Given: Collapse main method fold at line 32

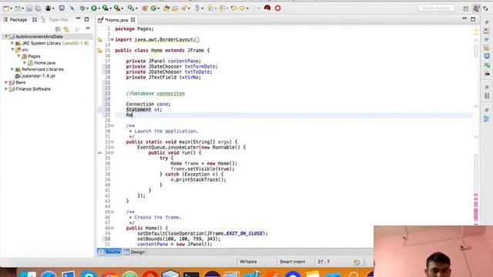Looking at the screenshot, I should click(x=112, y=142).
